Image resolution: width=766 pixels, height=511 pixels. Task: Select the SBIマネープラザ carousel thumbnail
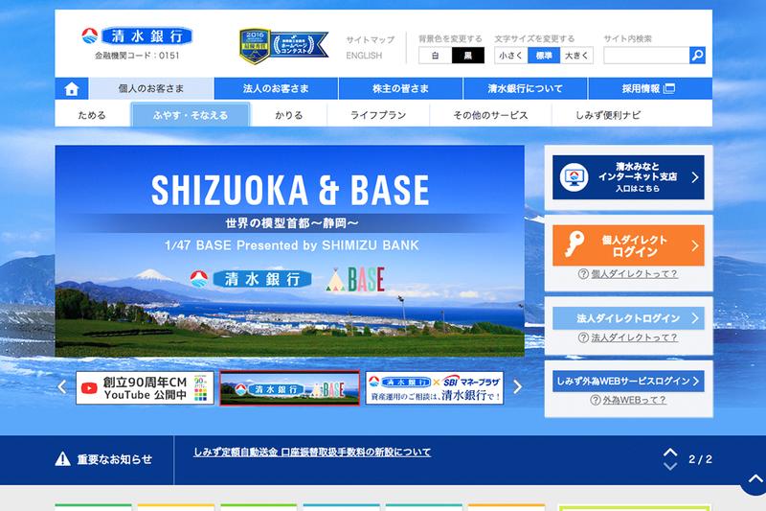[x=435, y=388]
